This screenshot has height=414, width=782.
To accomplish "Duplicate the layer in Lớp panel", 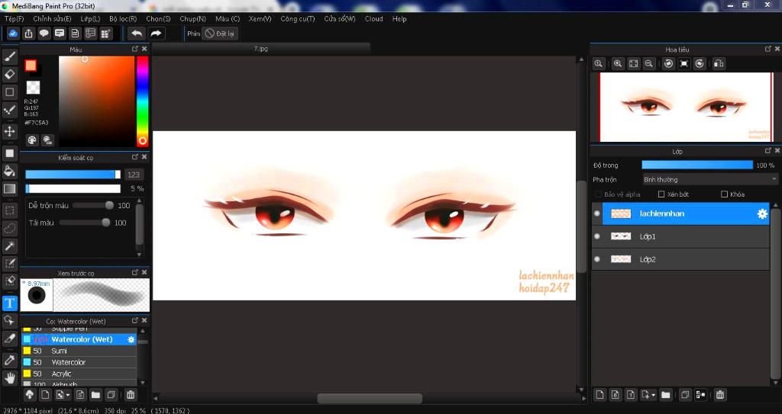I will click(x=685, y=395).
